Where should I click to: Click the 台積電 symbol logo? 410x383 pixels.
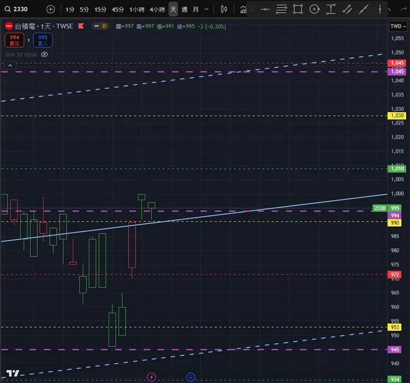(x=9, y=26)
